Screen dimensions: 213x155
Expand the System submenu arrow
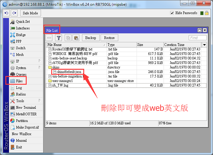40,67
